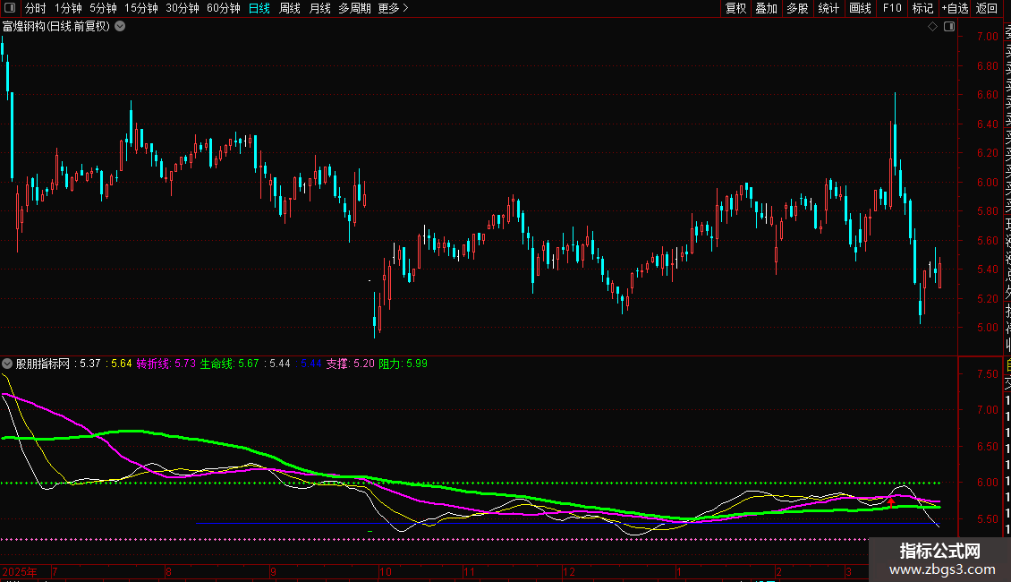Open the 富煌钢构 chart title dropdown

[x=120, y=27]
